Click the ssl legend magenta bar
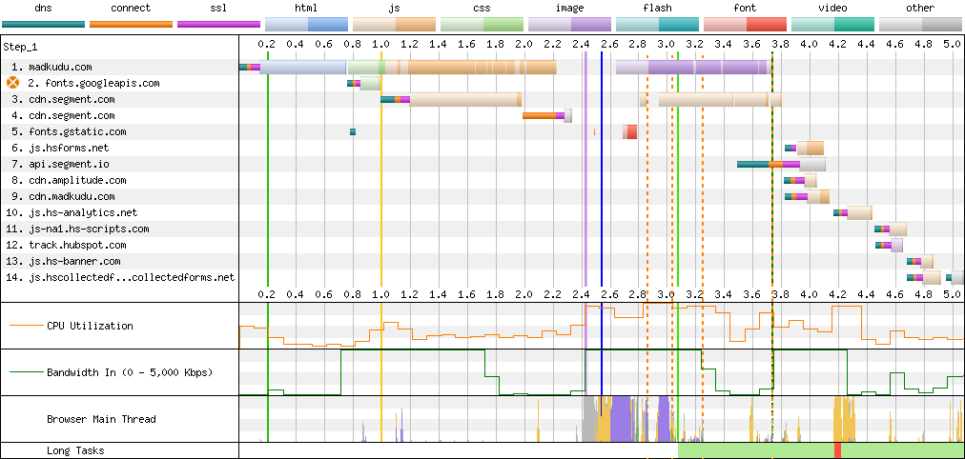 218,24
